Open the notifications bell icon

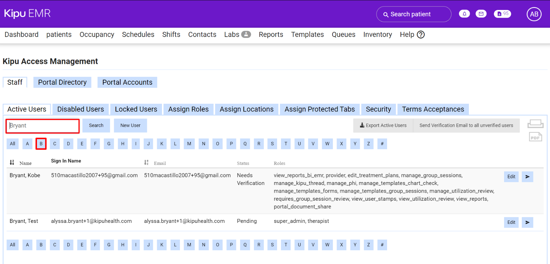(x=464, y=14)
